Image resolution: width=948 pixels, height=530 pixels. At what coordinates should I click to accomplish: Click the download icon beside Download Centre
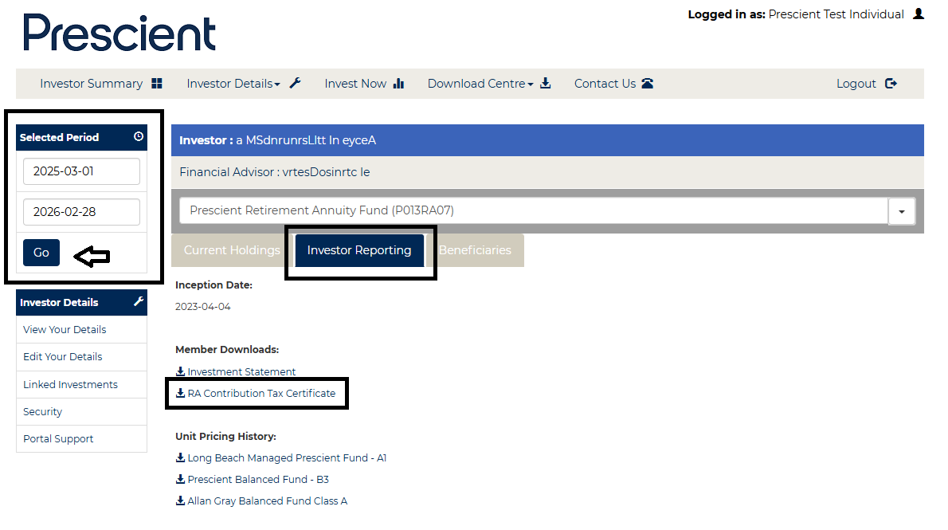tap(546, 83)
